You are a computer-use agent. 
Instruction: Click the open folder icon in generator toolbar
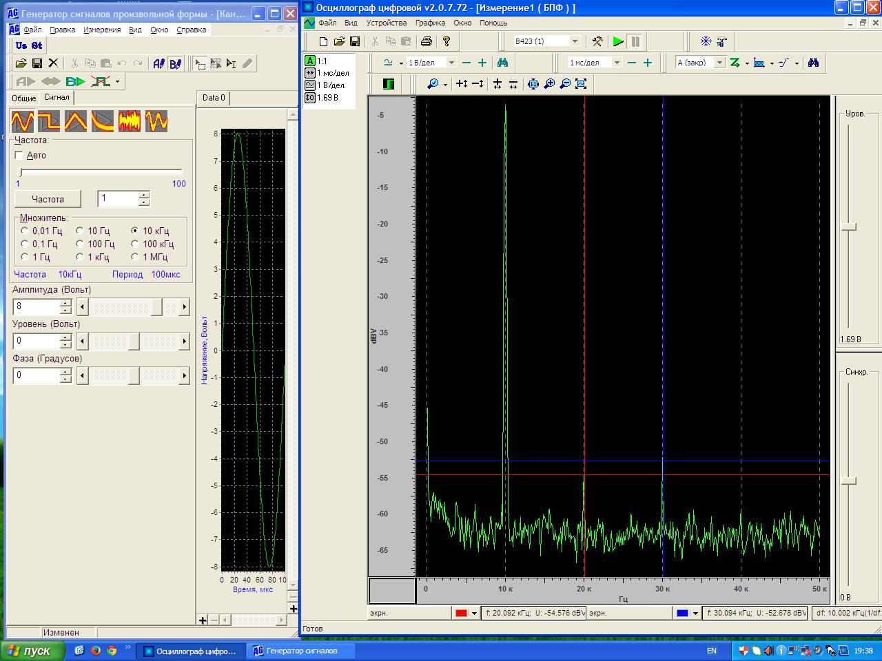click(21, 63)
